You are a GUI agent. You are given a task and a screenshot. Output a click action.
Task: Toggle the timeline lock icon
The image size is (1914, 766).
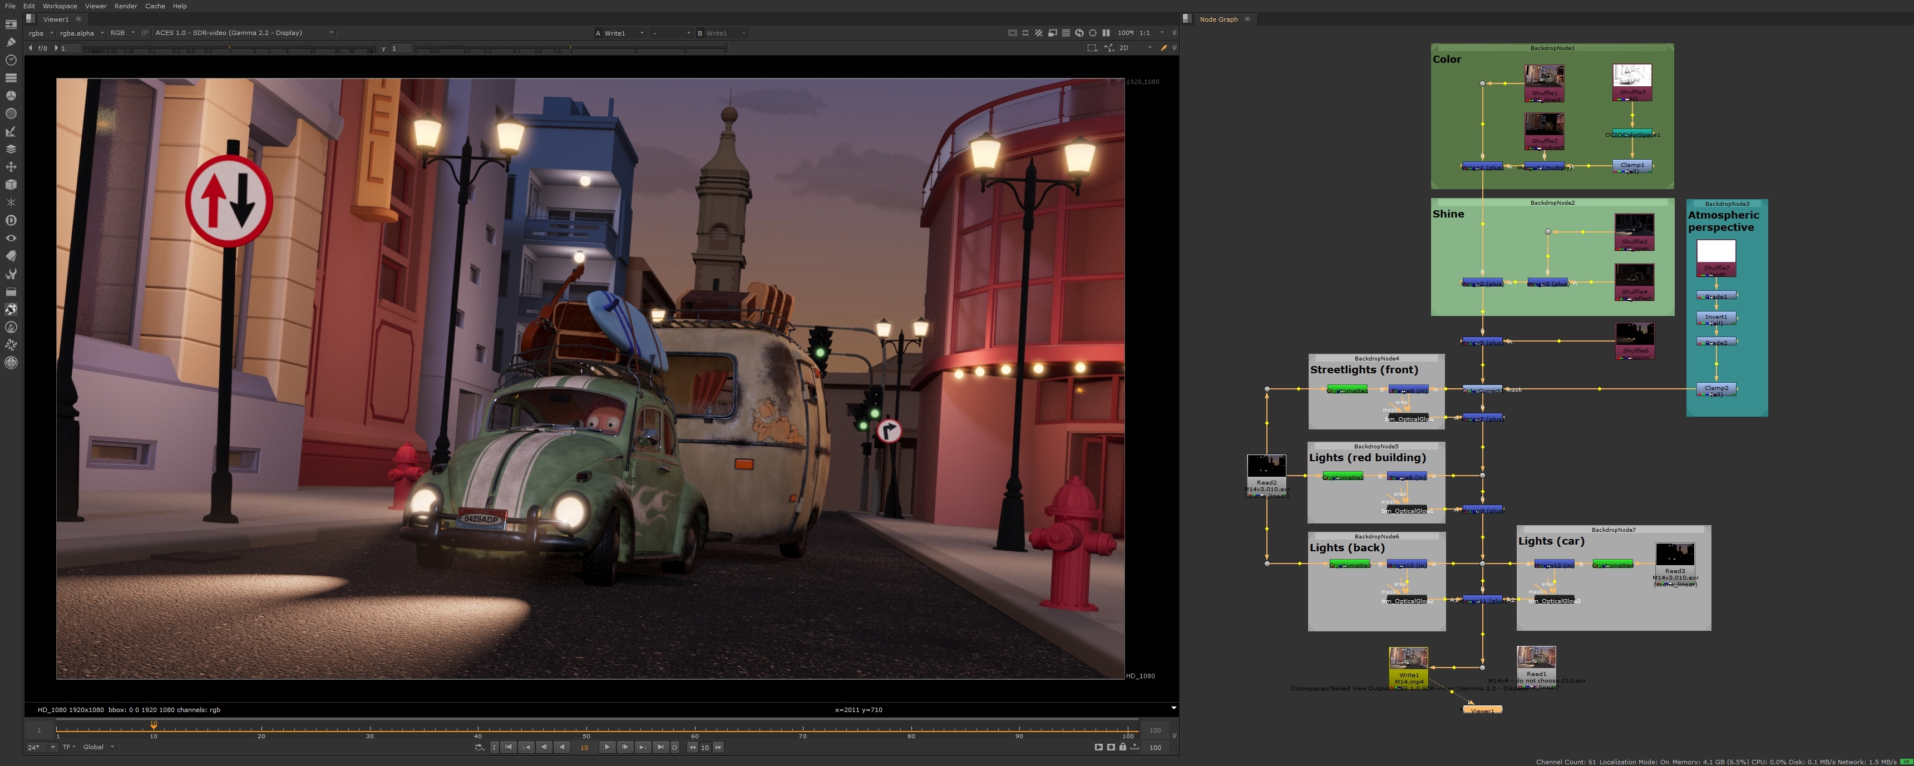[x=1123, y=747]
